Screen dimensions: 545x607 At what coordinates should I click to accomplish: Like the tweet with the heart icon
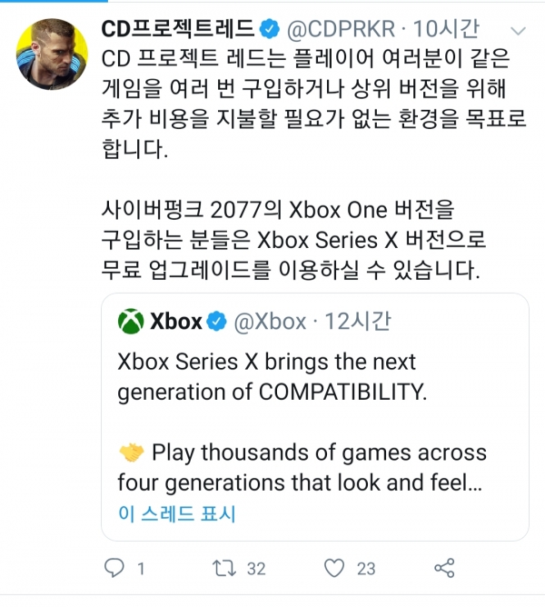[x=335, y=569]
